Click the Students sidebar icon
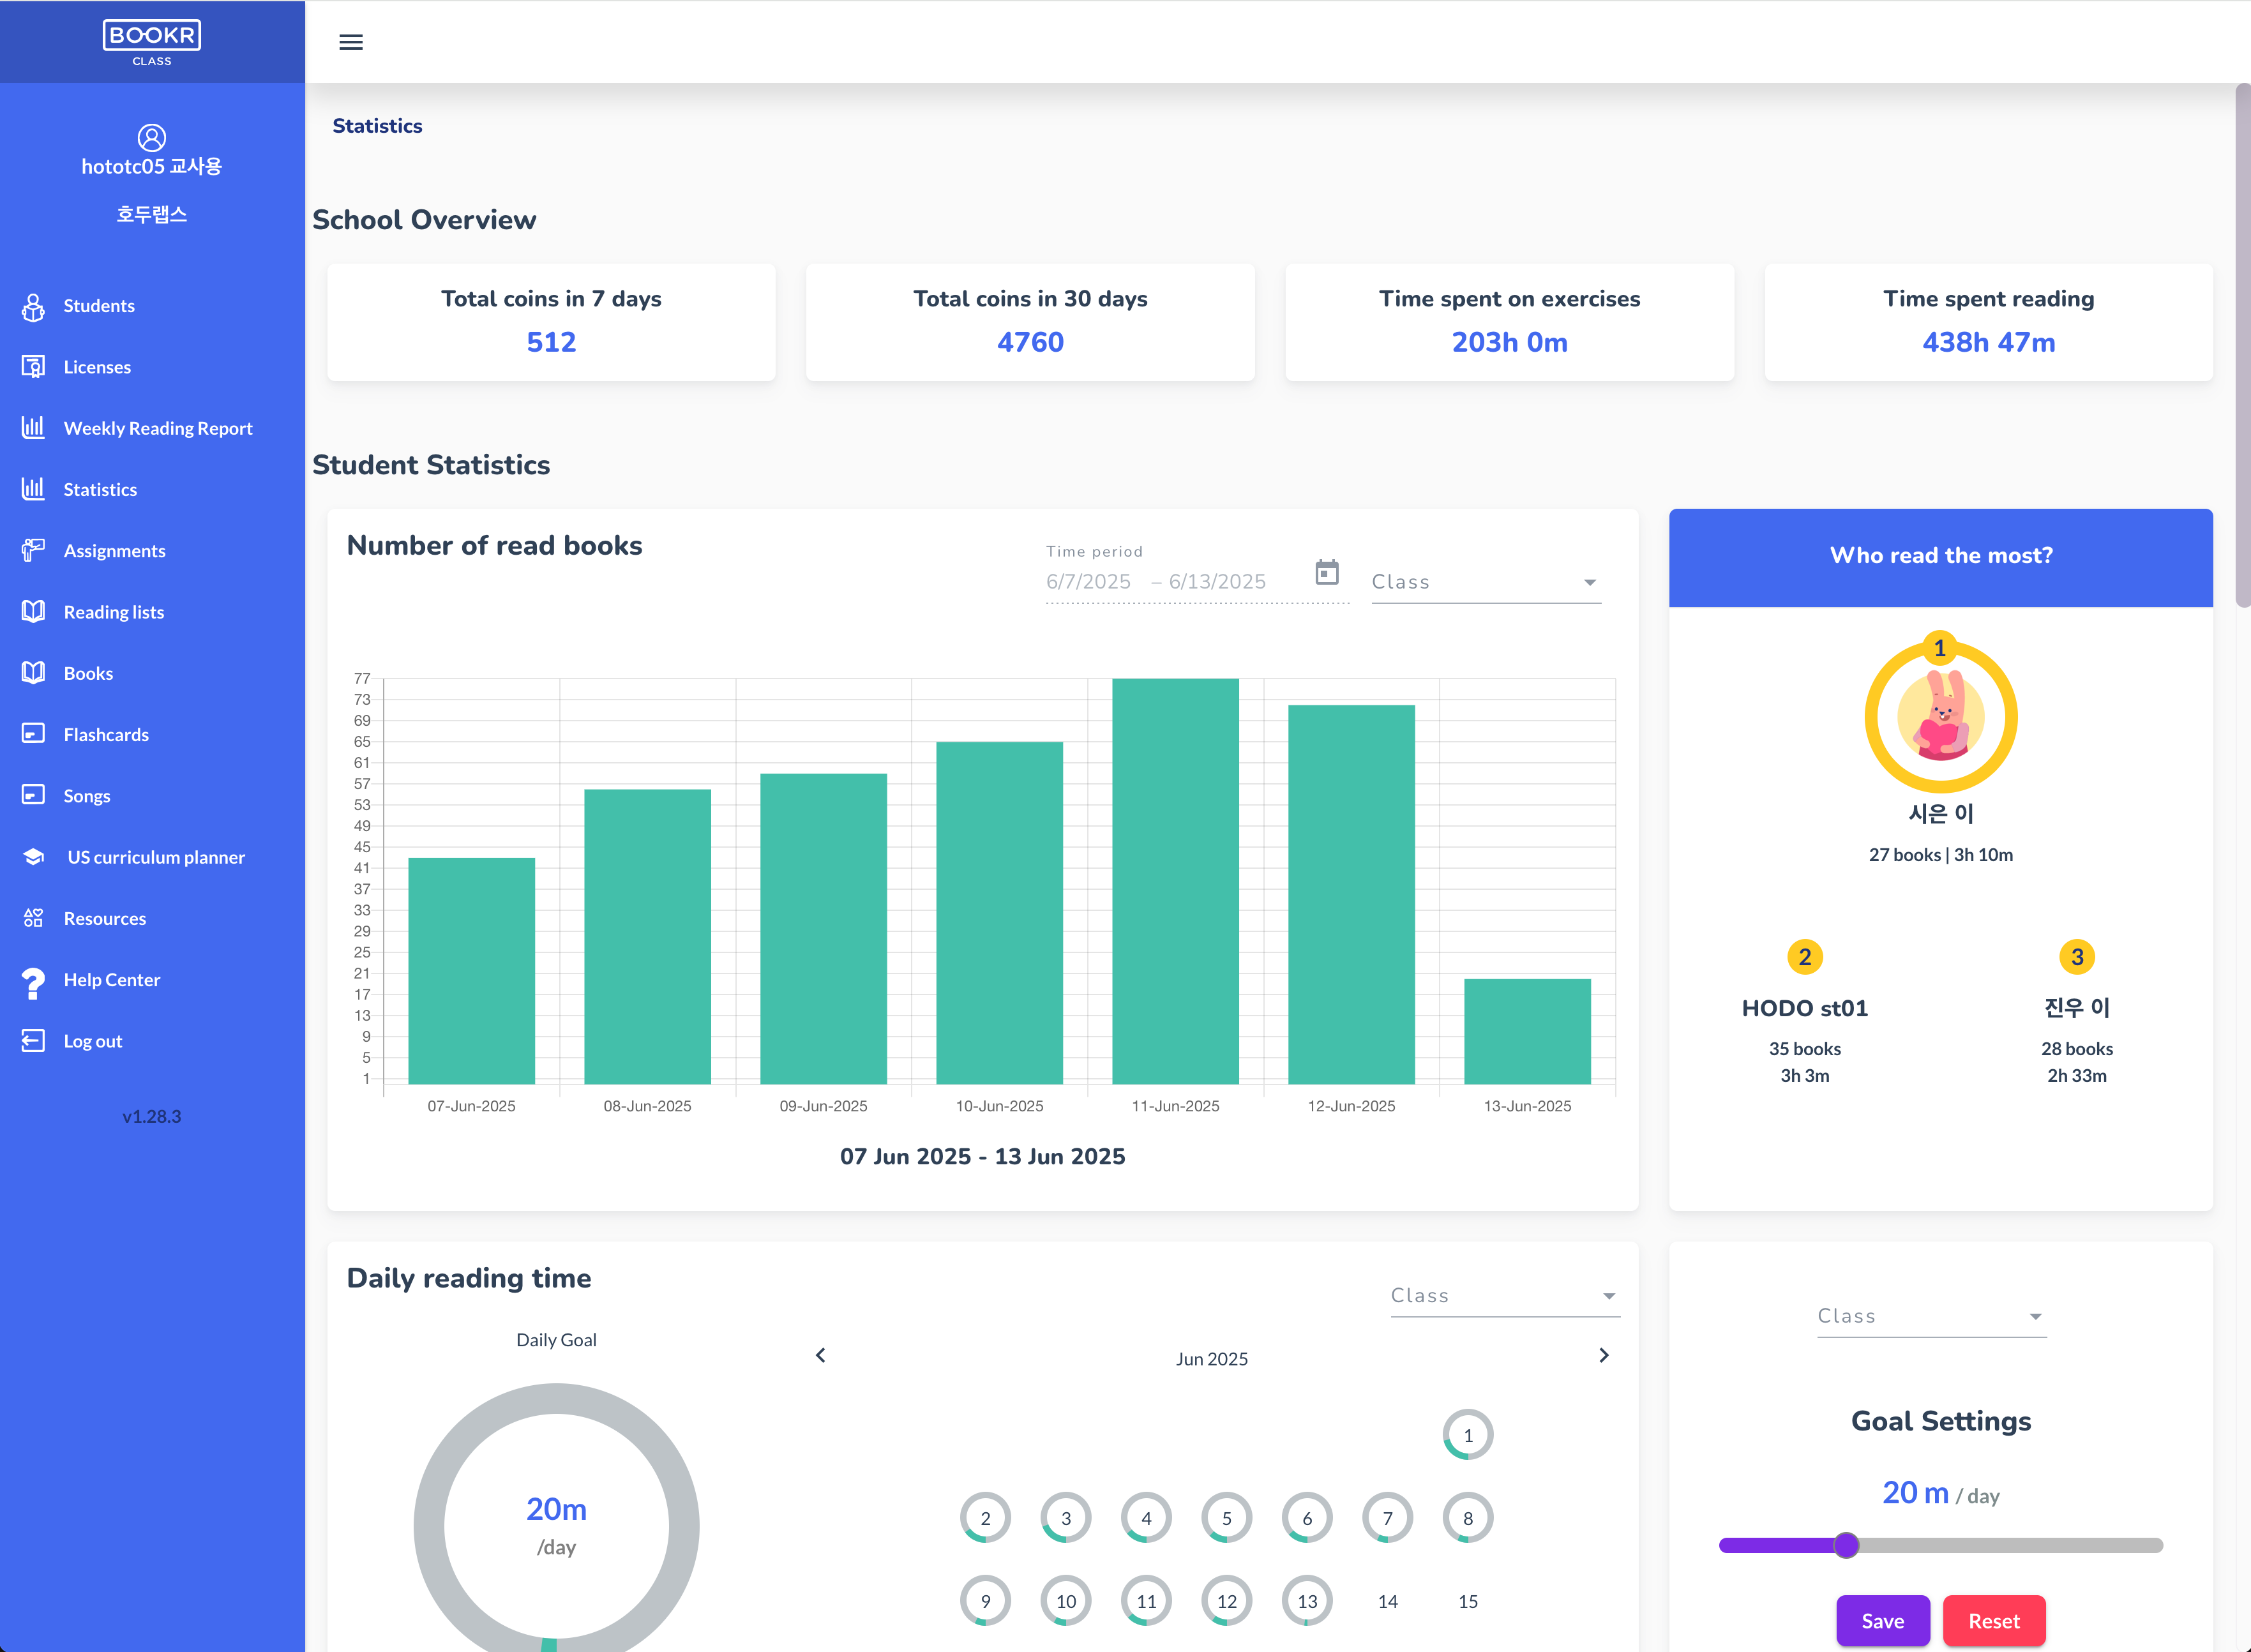This screenshot has width=2251, height=1652. coord(33,306)
